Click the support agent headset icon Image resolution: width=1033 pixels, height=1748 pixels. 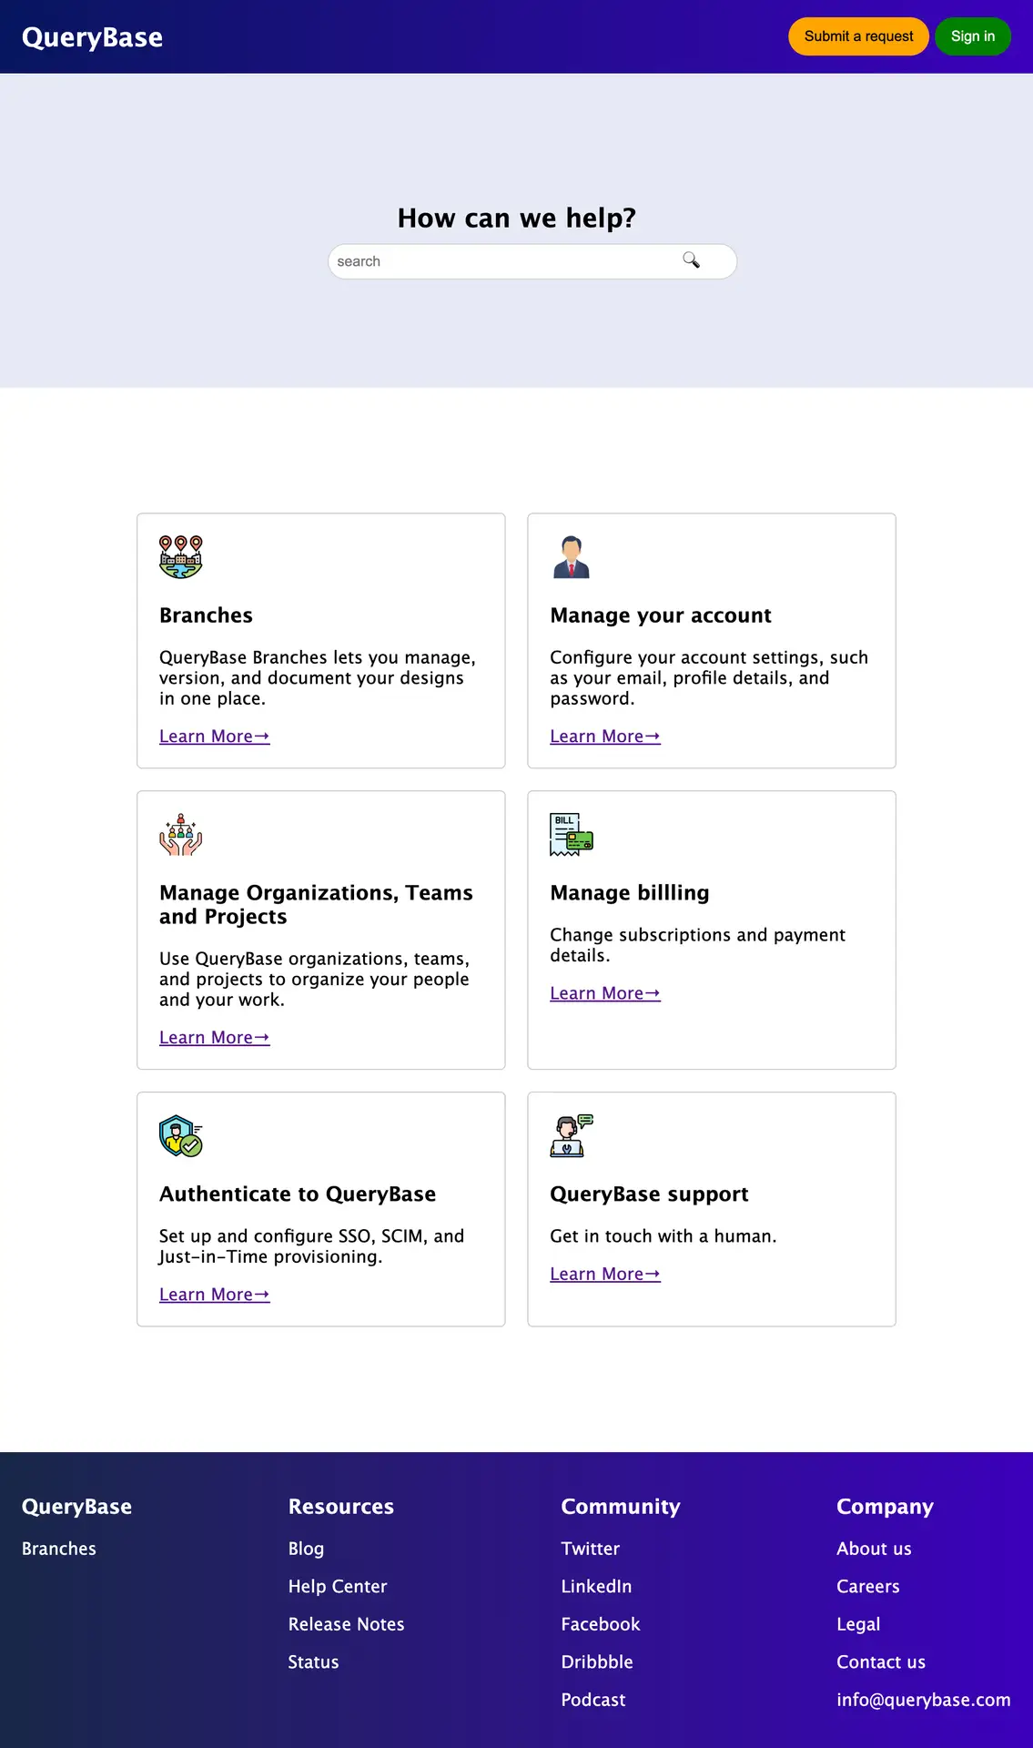(572, 1136)
